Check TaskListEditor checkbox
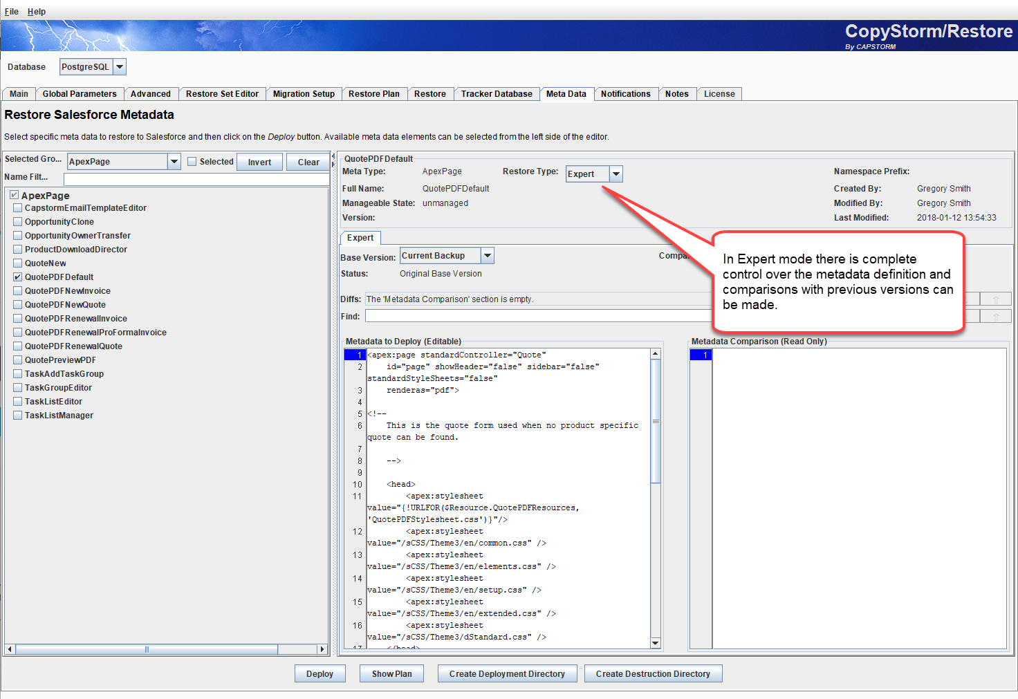This screenshot has width=1018, height=699. click(18, 402)
